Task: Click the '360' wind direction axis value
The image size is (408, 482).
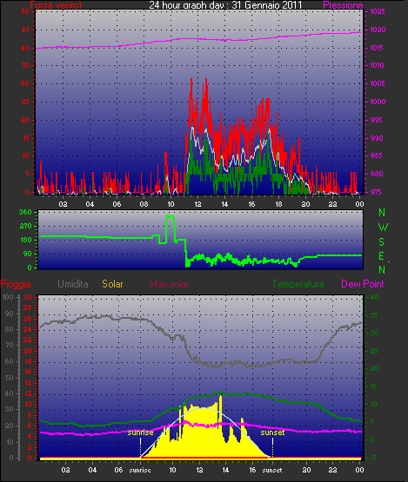Action: pyautogui.click(x=25, y=212)
